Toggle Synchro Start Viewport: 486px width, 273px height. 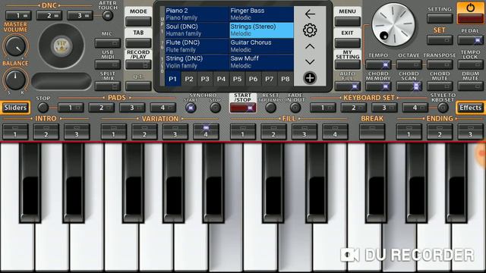(x=191, y=108)
